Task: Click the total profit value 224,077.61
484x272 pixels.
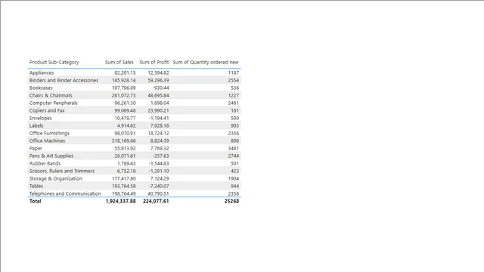Action: coord(156,201)
